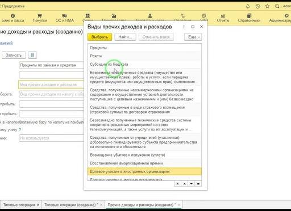The height and width of the screenshot is (211, 291).
Task: Select the страхового возмещения row
Action: (144, 109)
